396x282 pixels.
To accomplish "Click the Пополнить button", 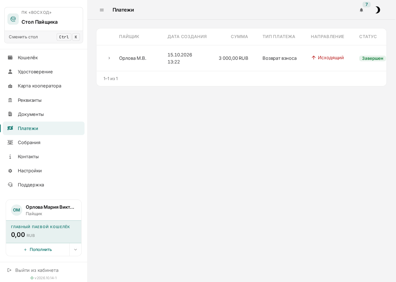I will (x=38, y=250).
